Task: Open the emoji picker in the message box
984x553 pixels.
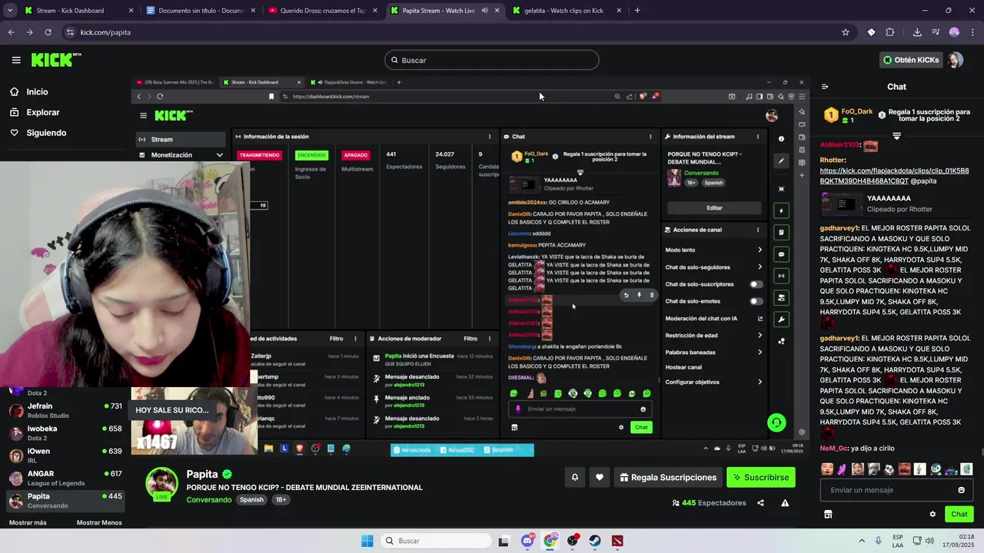Action: [961, 490]
